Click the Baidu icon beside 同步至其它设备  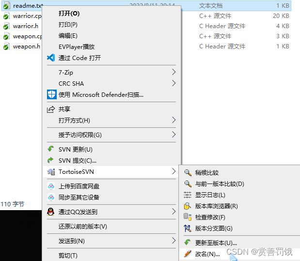click(x=51, y=197)
